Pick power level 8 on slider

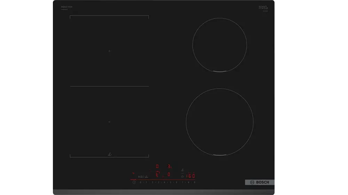point(188,183)
